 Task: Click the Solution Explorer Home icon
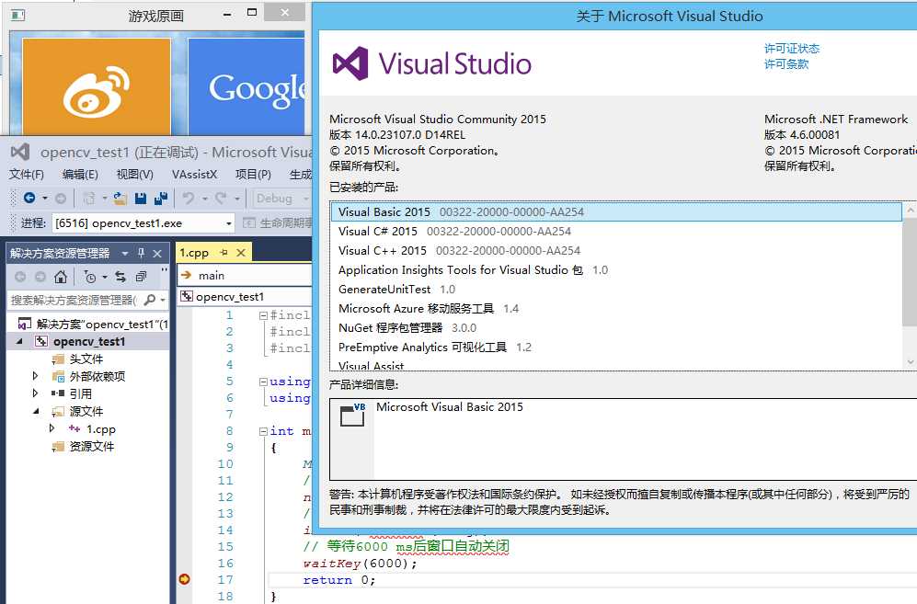(x=60, y=277)
